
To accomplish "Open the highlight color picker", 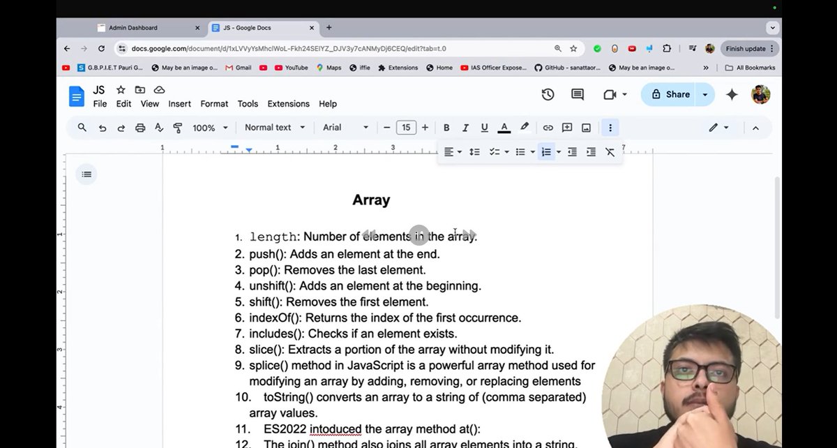I will (x=525, y=128).
